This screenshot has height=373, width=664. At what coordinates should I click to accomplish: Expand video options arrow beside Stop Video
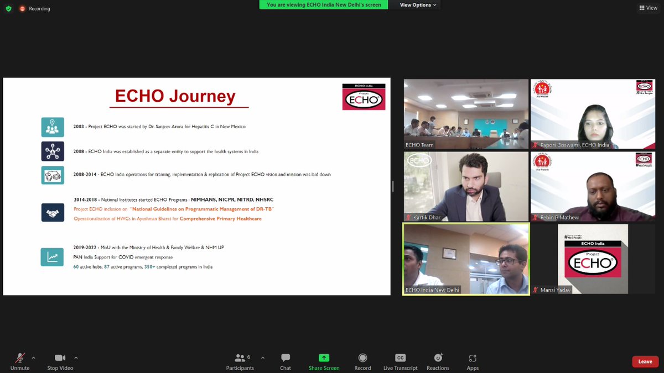tap(76, 358)
